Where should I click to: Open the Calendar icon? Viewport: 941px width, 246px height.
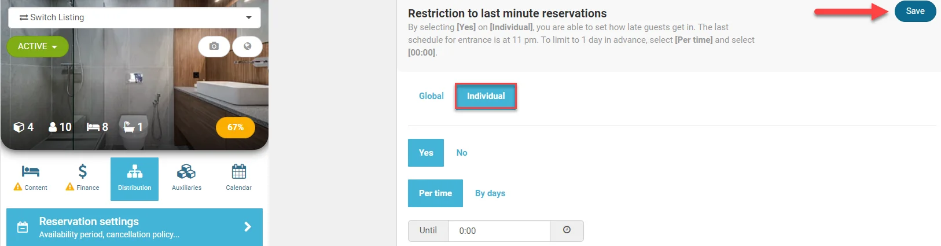pos(238,171)
